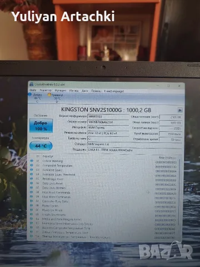
Task: Select the Controller Busy Time attribute row
Action: (x=103, y=201)
